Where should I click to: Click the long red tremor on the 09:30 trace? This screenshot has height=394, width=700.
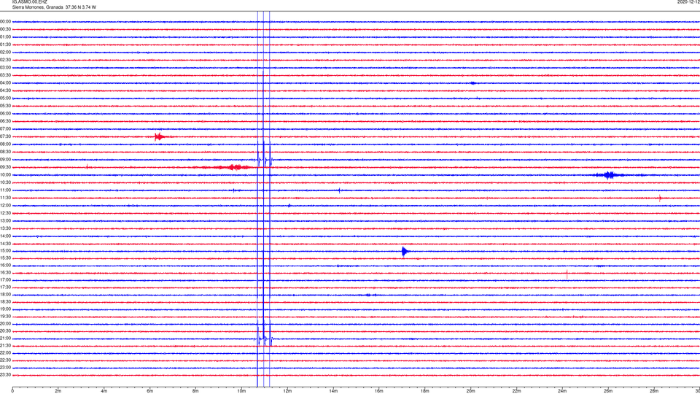pos(225,168)
